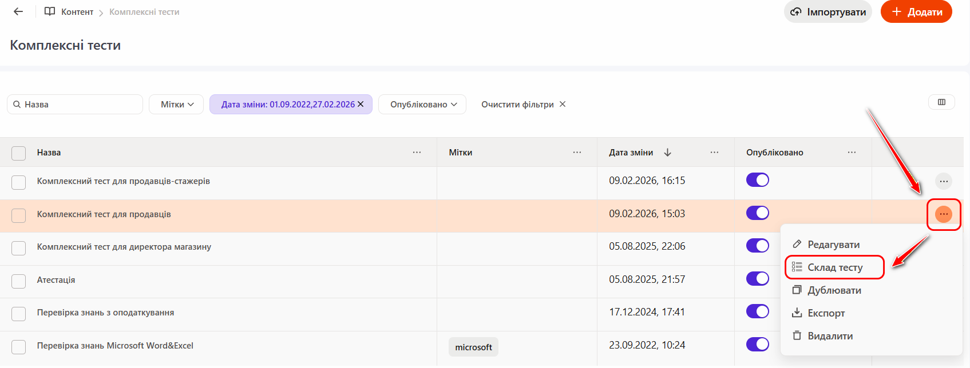Open the column layout settings icon

pos(941,102)
